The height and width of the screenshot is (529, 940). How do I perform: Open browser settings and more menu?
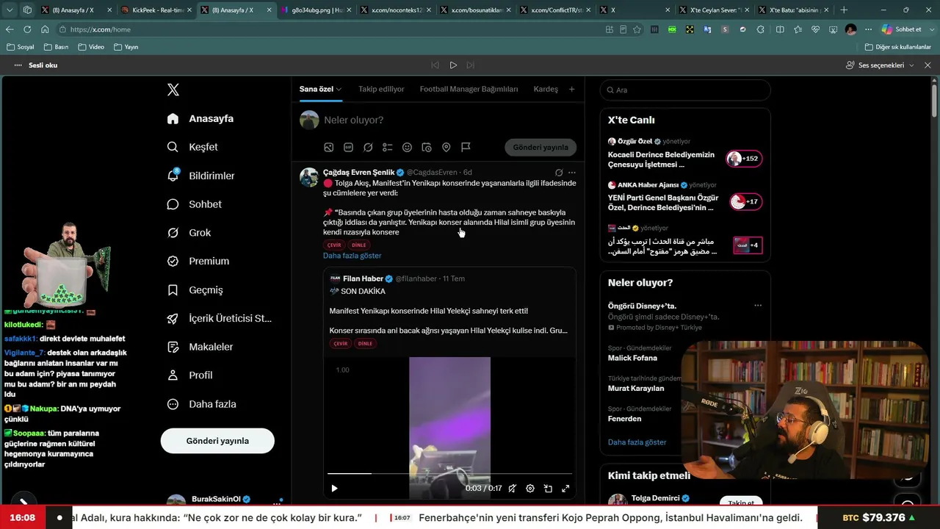[868, 29]
